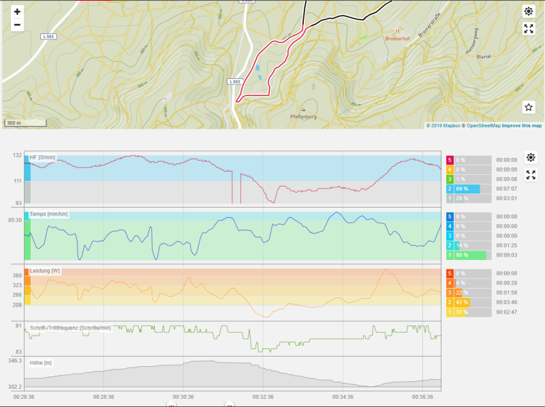Click the Tempo [min/km] chart label
This screenshot has height=407, width=545.
click(48, 214)
